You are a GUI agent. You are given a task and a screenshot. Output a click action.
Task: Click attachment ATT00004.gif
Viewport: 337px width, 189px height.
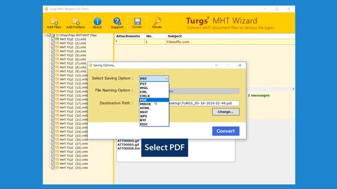pos(128,141)
